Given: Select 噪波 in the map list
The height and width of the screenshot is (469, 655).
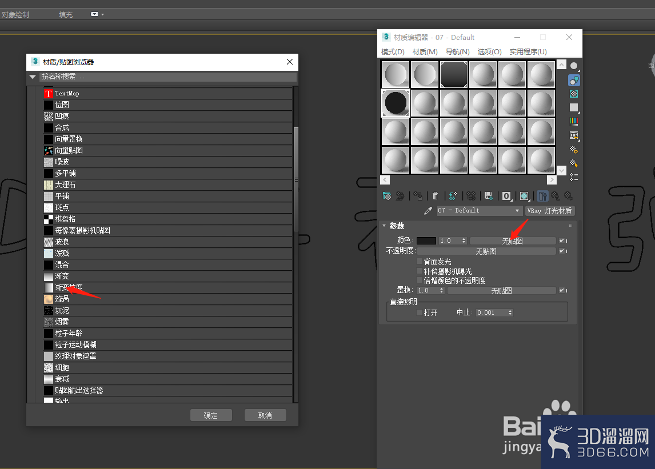Looking at the screenshot, I should [x=168, y=162].
